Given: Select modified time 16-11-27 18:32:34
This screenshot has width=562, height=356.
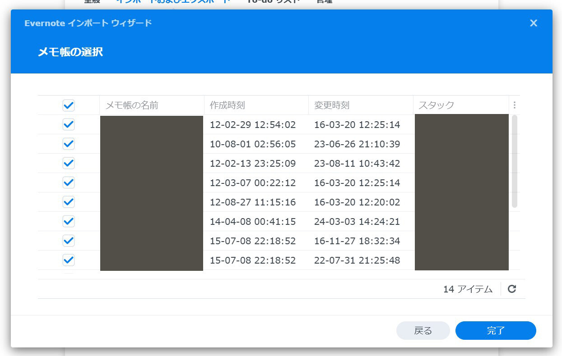Looking at the screenshot, I should pyautogui.click(x=357, y=241).
